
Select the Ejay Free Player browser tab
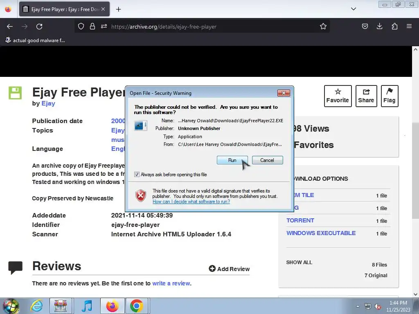(x=64, y=9)
